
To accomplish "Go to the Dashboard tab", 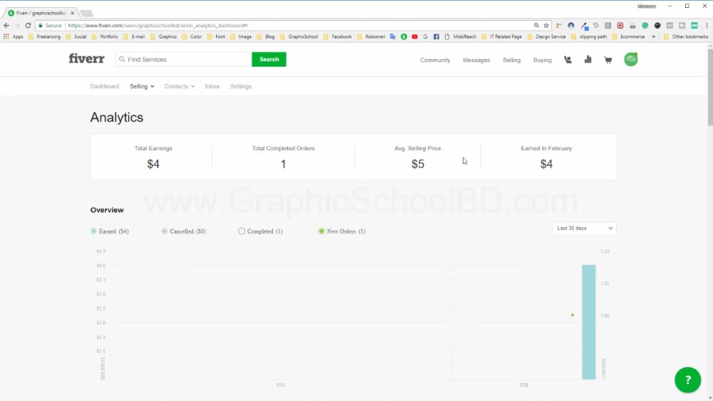I will 105,86.
